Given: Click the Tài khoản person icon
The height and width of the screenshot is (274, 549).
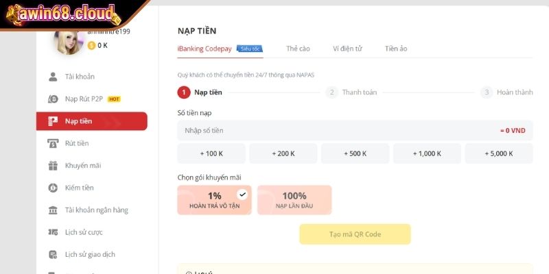Looking at the screenshot, I should (53, 77).
